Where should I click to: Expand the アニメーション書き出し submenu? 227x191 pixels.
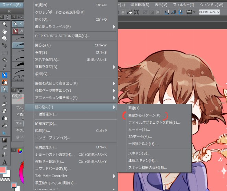(x=114, y=98)
